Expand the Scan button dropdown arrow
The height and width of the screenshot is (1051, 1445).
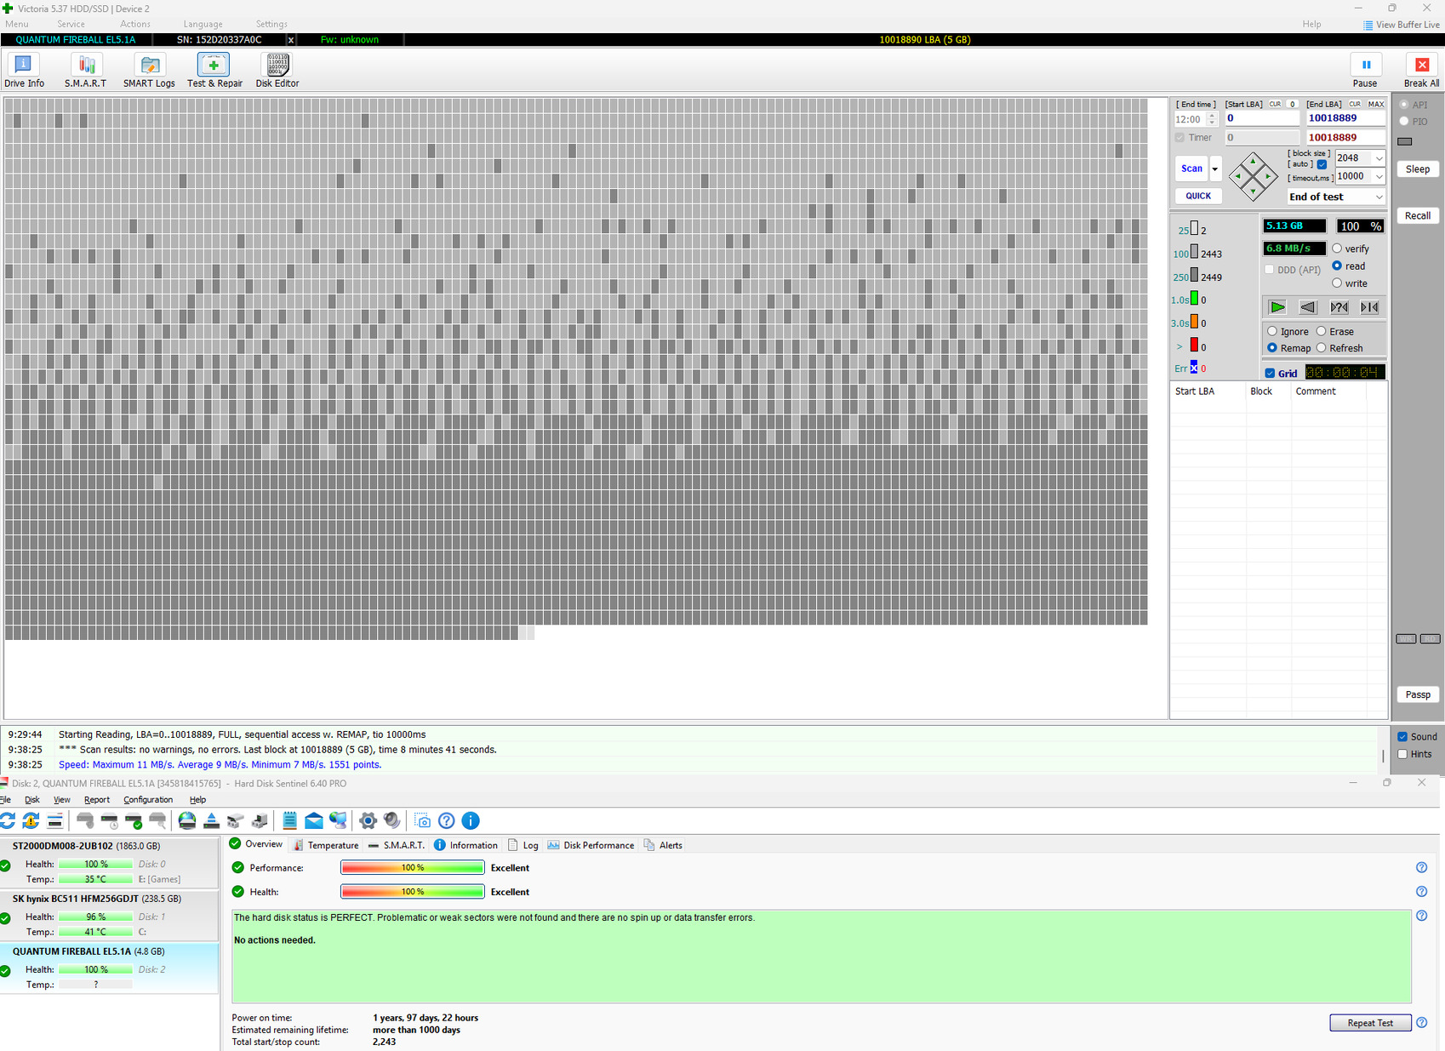(1215, 169)
